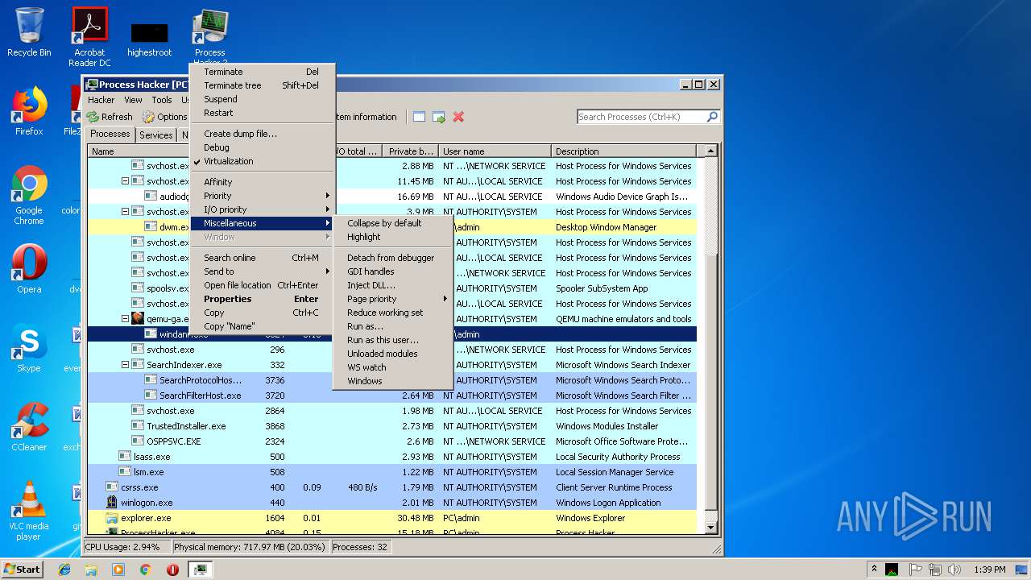Click Internet Explorer in the taskbar

64,570
